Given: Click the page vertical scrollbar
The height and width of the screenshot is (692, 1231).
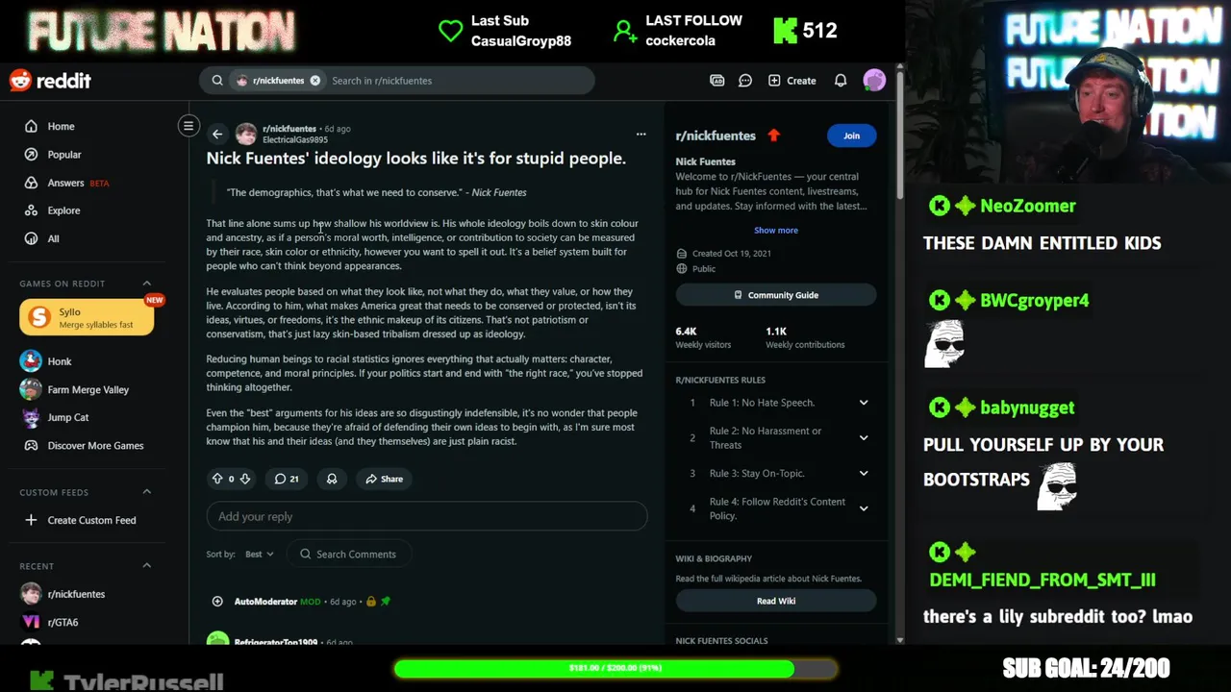Looking at the screenshot, I should pyautogui.click(x=899, y=135).
